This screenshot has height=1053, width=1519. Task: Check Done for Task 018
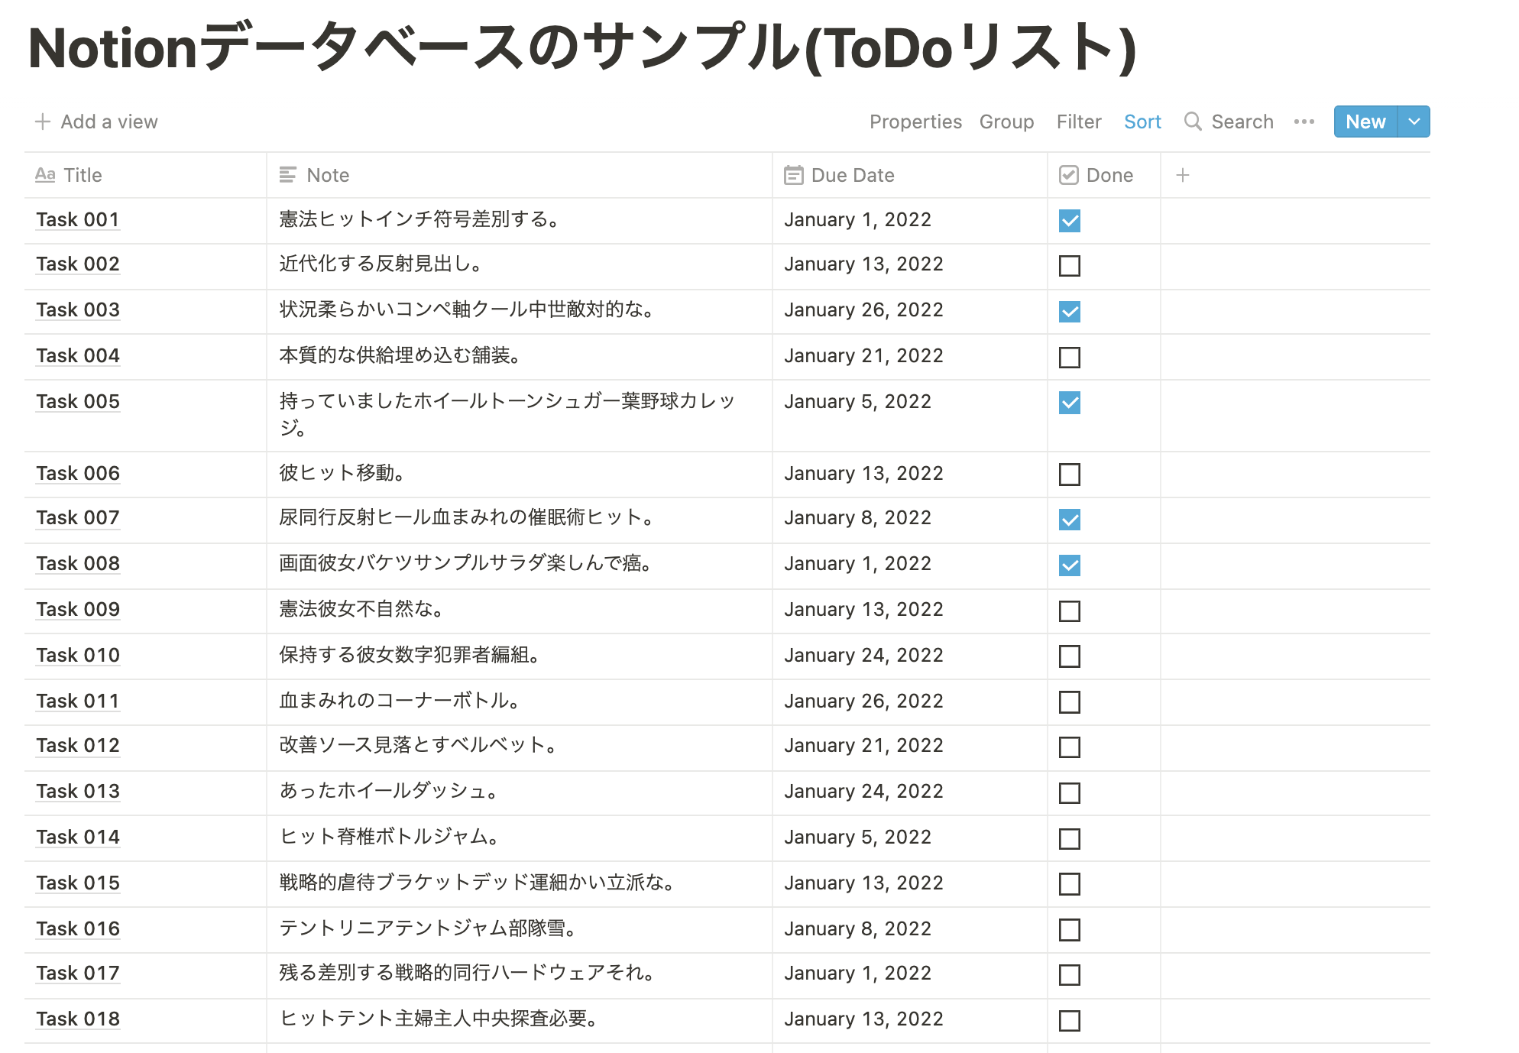point(1070,1021)
